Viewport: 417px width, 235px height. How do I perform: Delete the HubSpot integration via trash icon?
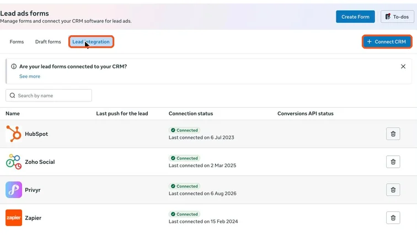click(393, 133)
